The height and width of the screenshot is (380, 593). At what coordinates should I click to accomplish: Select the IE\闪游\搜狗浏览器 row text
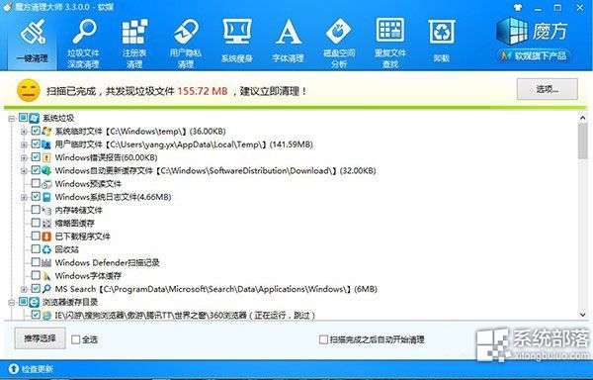tap(185, 315)
